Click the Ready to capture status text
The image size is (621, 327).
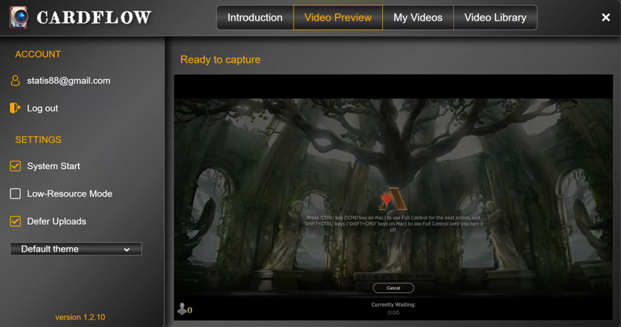[220, 60]
